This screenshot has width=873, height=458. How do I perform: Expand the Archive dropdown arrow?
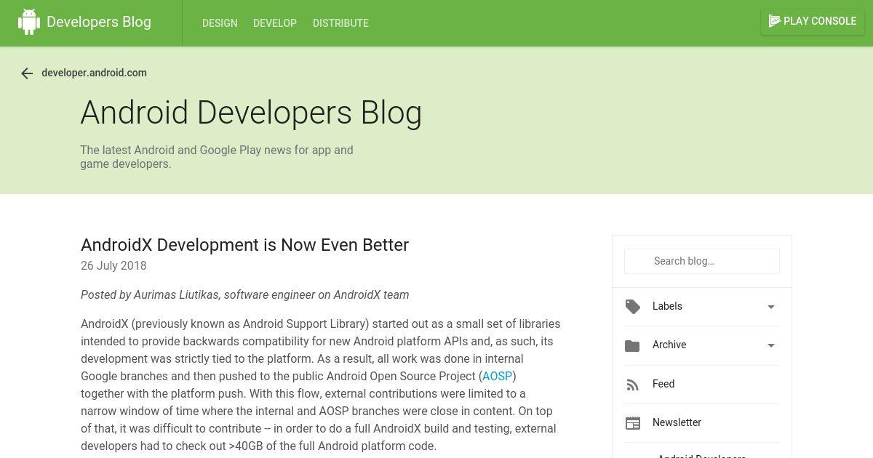[771, 345]
